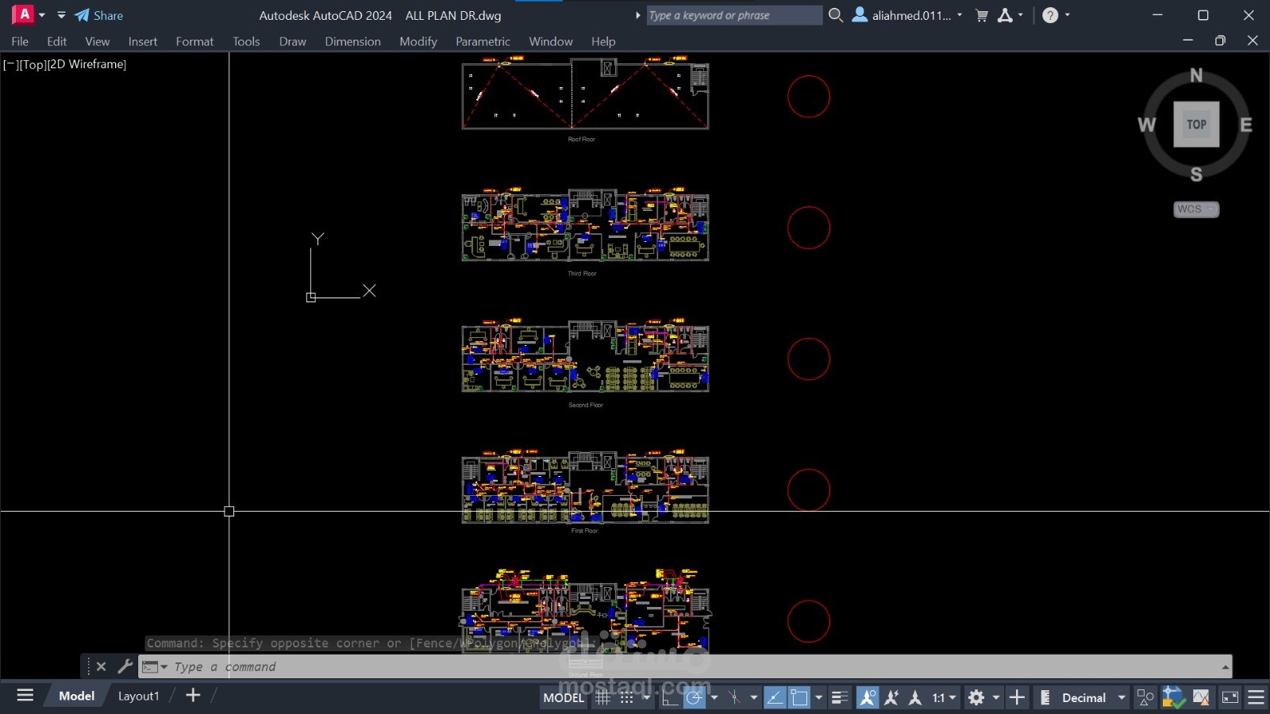This screenshot has width=1270, height=714.
Task: Open the Parametric menu
Action: click(483, 41)
